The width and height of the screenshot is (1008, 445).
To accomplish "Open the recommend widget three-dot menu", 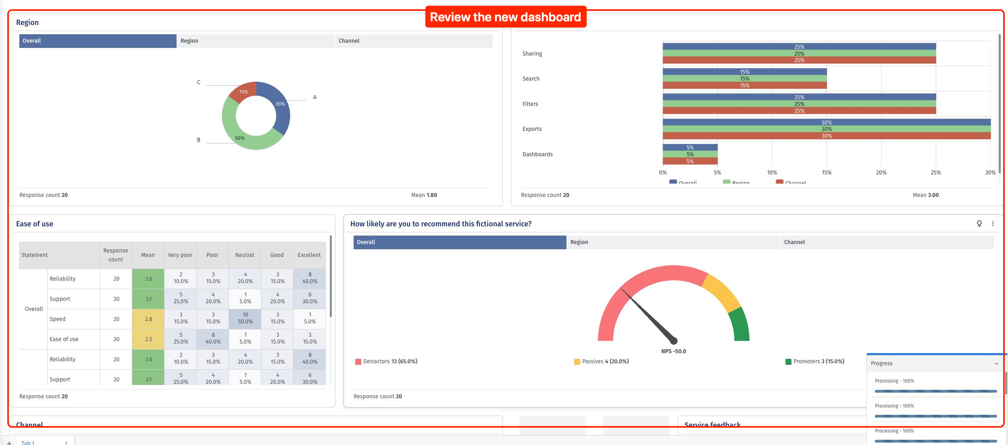I will [993, 224].
